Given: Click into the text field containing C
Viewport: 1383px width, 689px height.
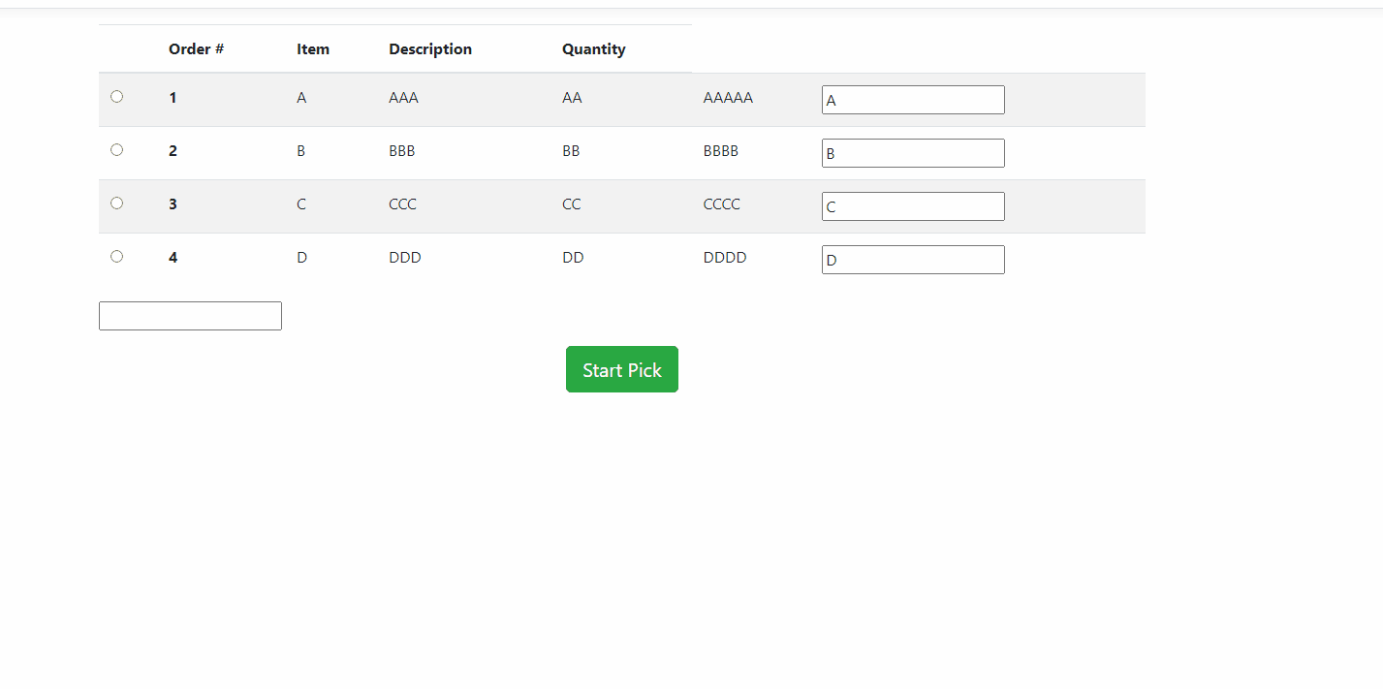Looking at the screenshot, I should 913,206.
